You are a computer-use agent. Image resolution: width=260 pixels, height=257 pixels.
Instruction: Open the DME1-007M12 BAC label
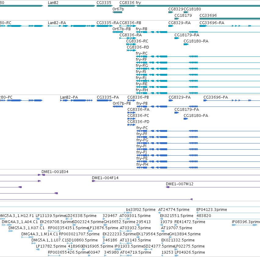point(180,184)
